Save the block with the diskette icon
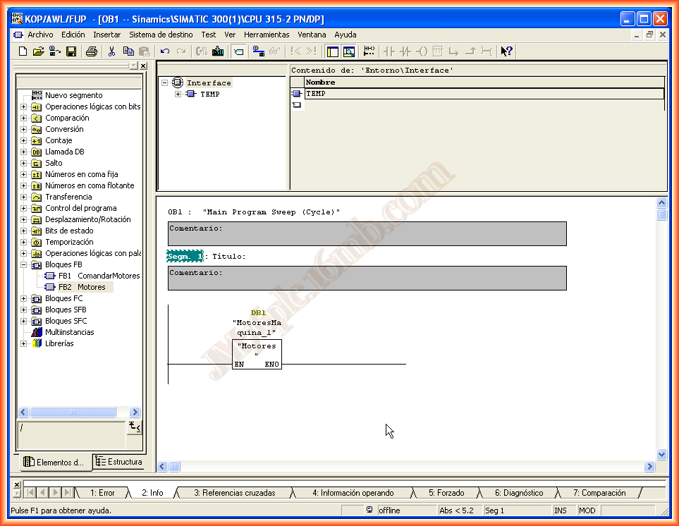This screenshot has height=526, width=679. coord(71,51)
